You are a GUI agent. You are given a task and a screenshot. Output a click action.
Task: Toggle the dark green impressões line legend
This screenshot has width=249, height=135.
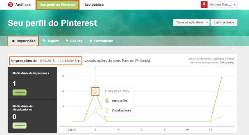tap(20, 93)
